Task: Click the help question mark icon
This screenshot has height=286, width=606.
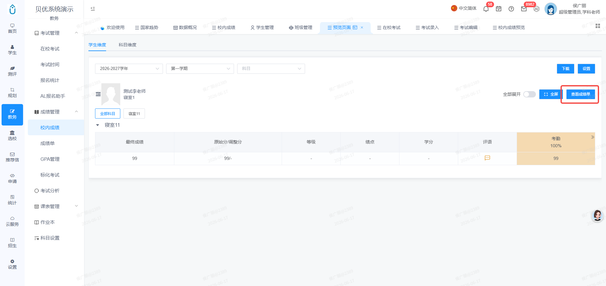Action: pos(511,9)
